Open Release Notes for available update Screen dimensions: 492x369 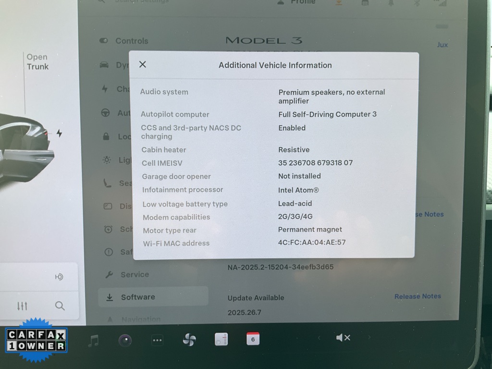[x=417, y=296]
